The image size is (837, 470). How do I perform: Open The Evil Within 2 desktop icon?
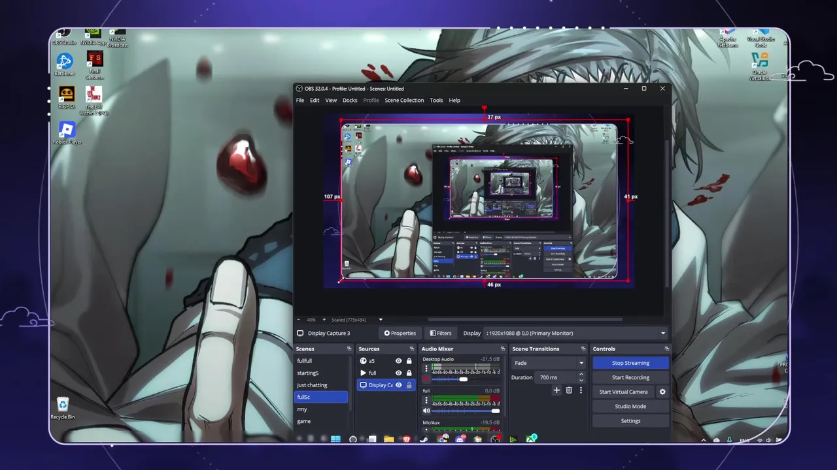tap(94, 100)
